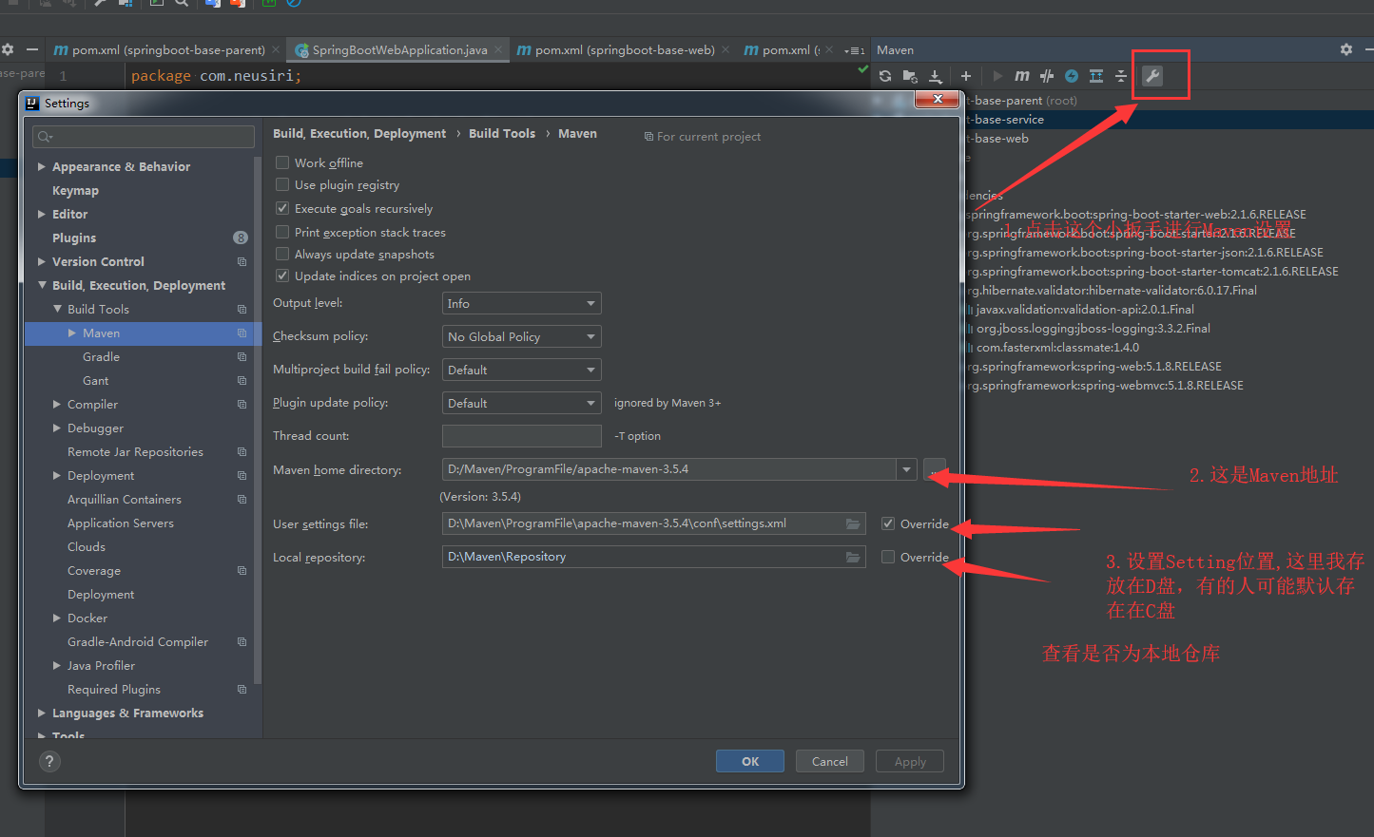Click into the Thread count field
This screenshot has height=837, width=1374.
pos(522,436)
